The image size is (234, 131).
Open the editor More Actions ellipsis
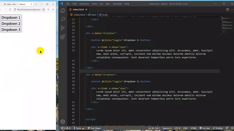pos(232,9)
